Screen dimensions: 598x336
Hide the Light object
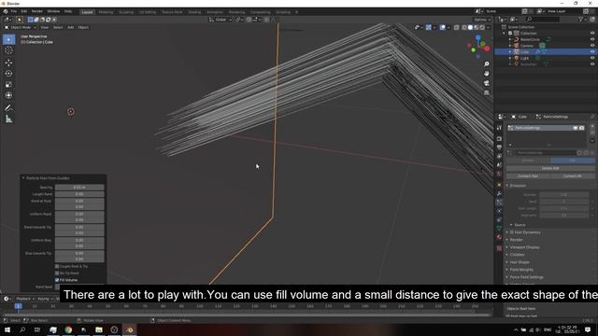point(592,58)
